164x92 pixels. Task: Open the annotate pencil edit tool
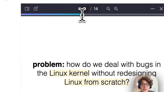[x=36, y=8]
